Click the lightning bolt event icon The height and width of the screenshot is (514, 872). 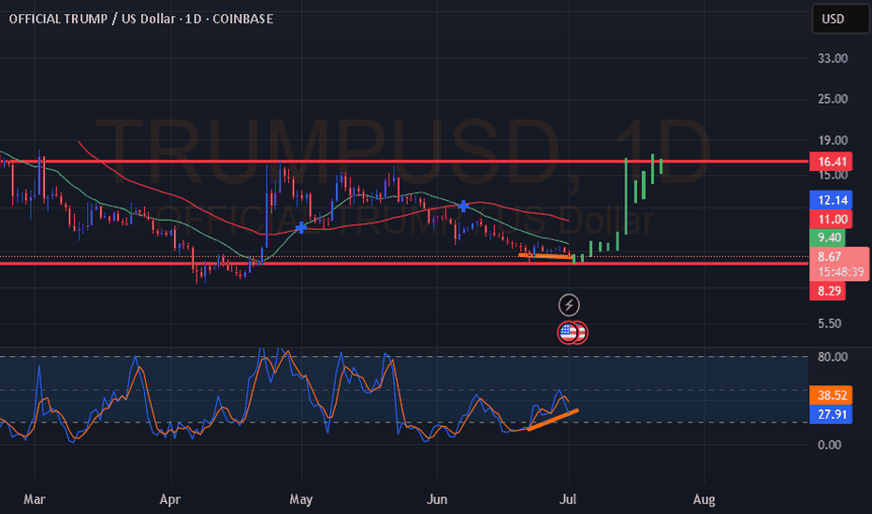(569, 305)
